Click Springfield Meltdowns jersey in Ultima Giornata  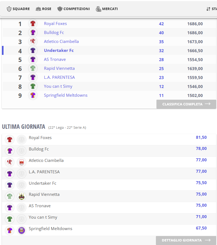(x=10, y=231)
